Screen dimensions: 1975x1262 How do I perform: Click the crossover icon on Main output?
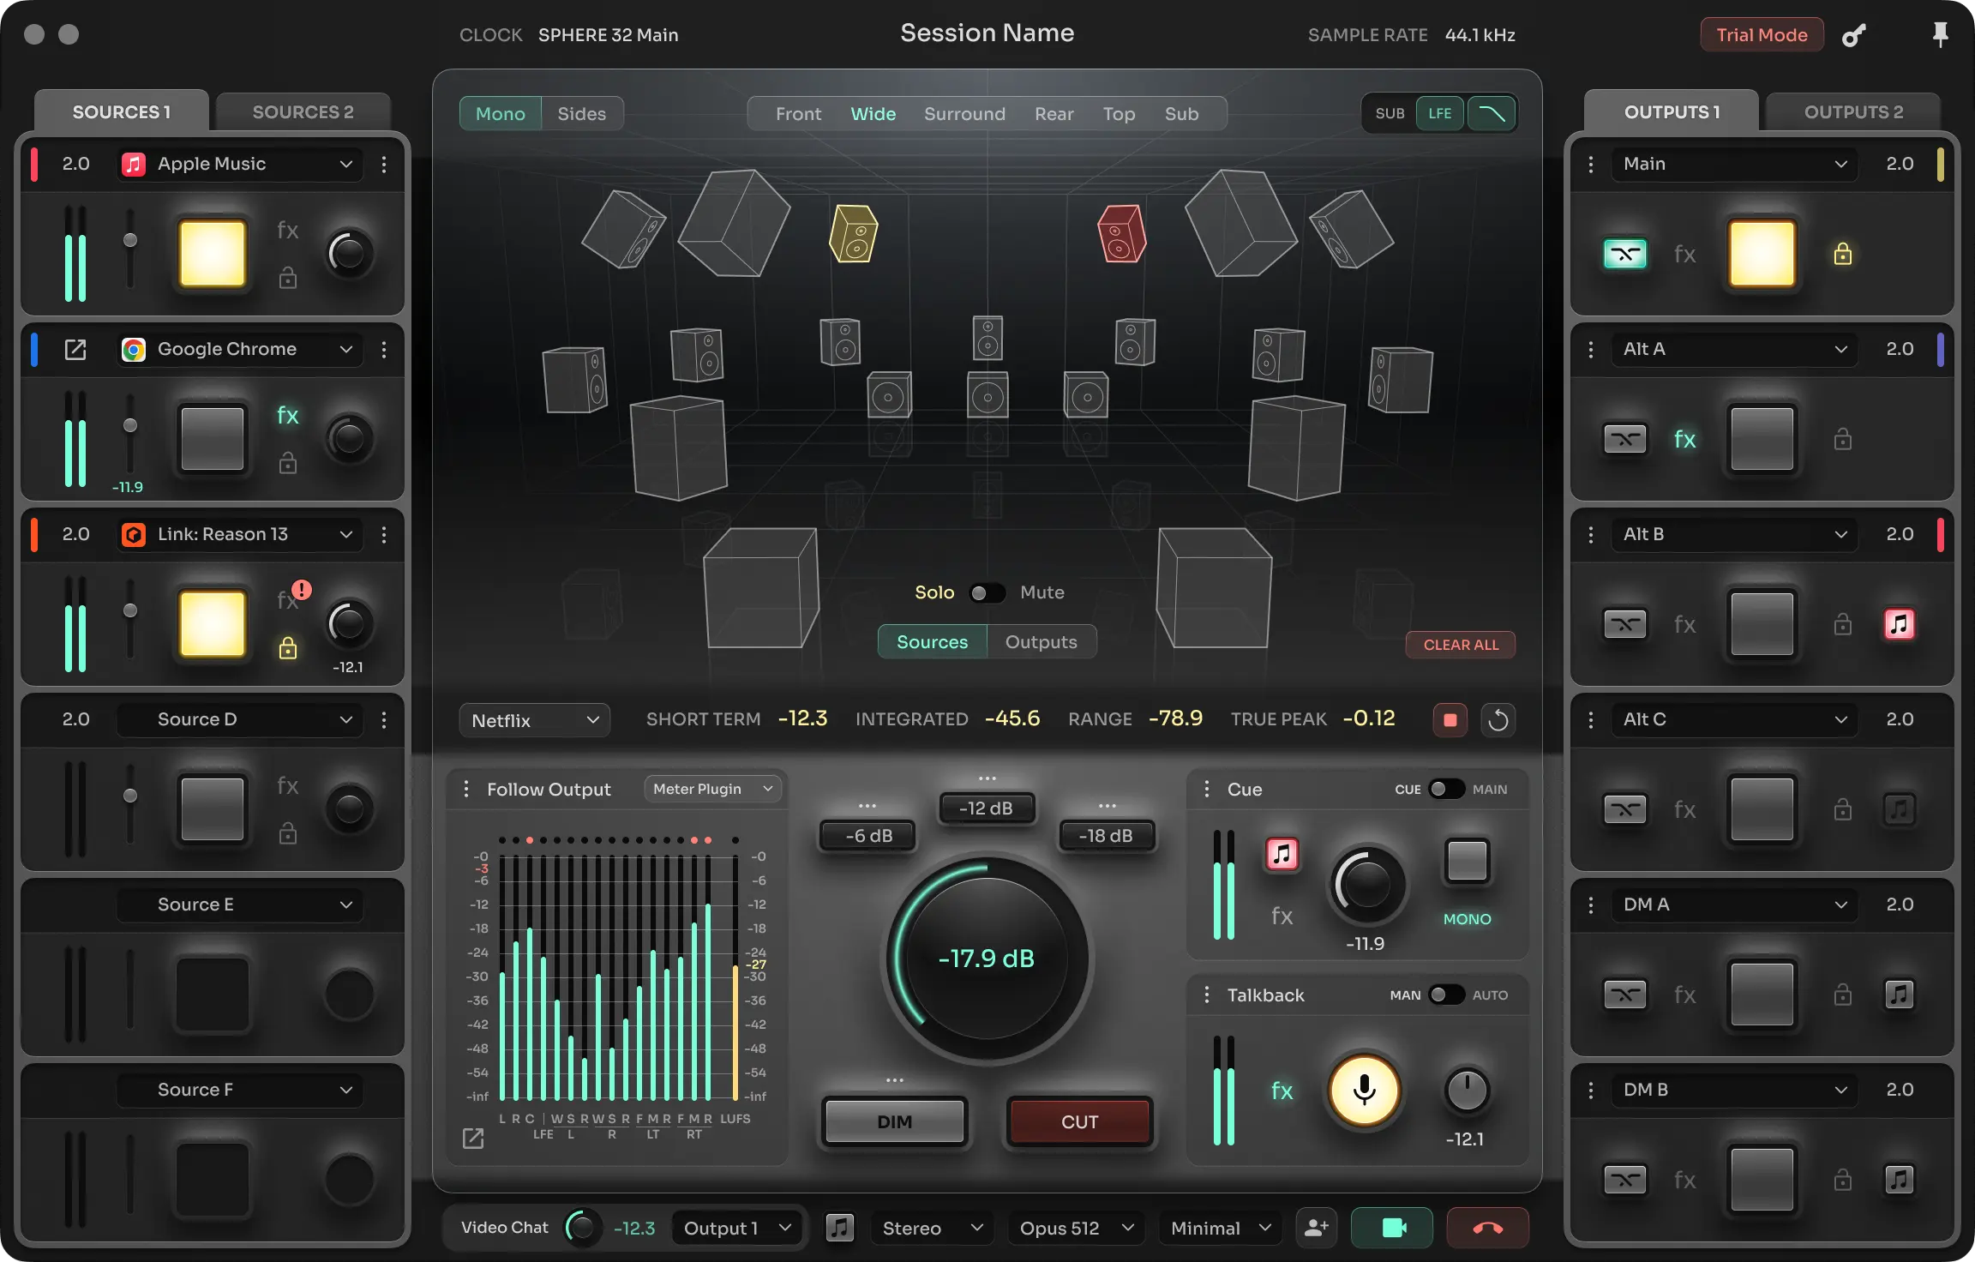[1625, 254]
